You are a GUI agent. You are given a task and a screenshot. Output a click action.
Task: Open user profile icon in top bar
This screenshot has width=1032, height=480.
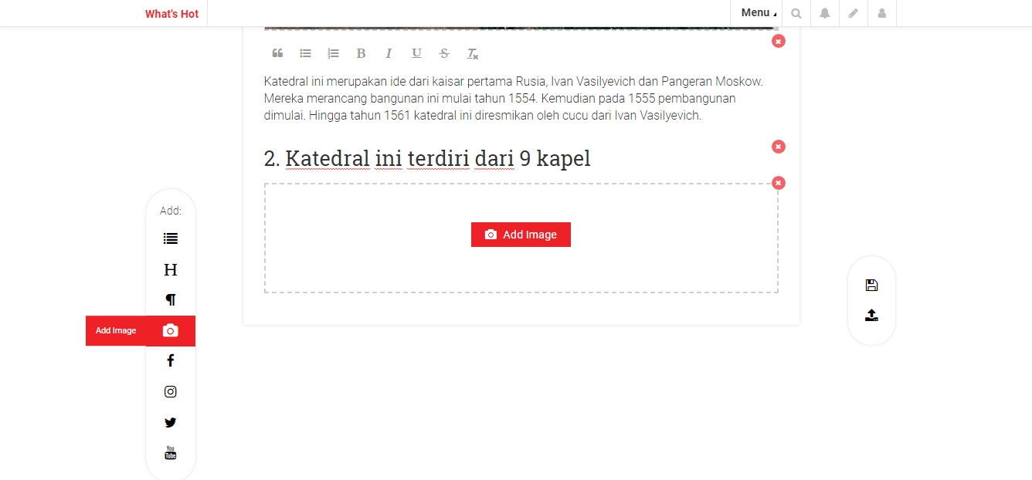coord(882,13)
